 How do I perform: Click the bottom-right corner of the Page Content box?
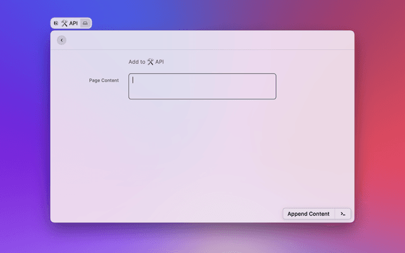(x=275, y=97)
